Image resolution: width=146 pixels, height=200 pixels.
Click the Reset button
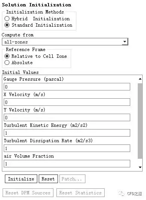[x=48, y=179]
